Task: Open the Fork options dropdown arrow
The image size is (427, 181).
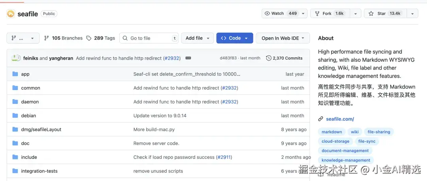Action: 355,13
